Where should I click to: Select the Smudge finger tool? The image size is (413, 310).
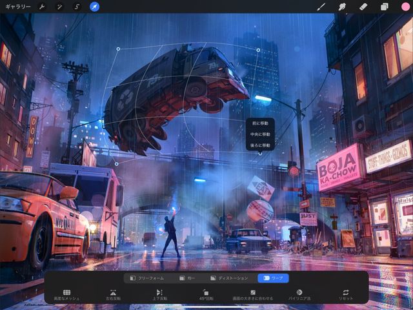(342, 6)
